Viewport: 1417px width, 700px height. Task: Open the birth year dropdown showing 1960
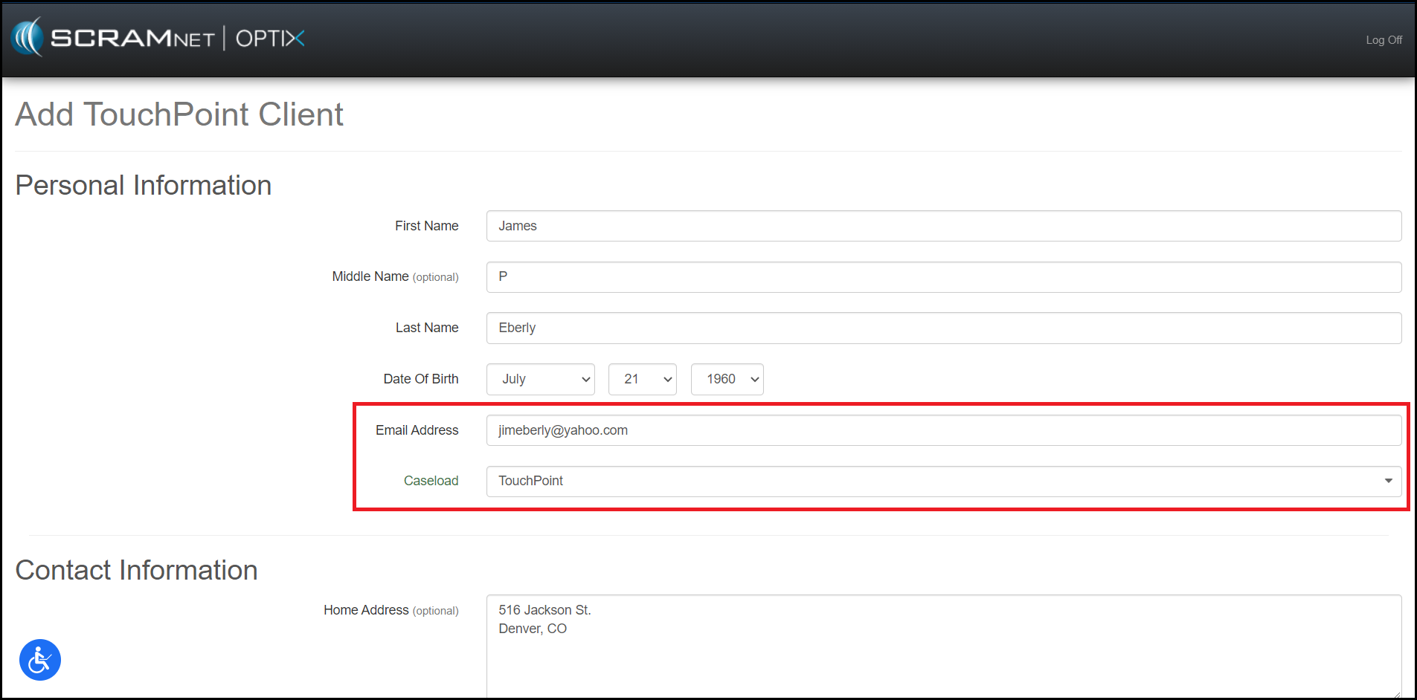[x=727, y=379]
